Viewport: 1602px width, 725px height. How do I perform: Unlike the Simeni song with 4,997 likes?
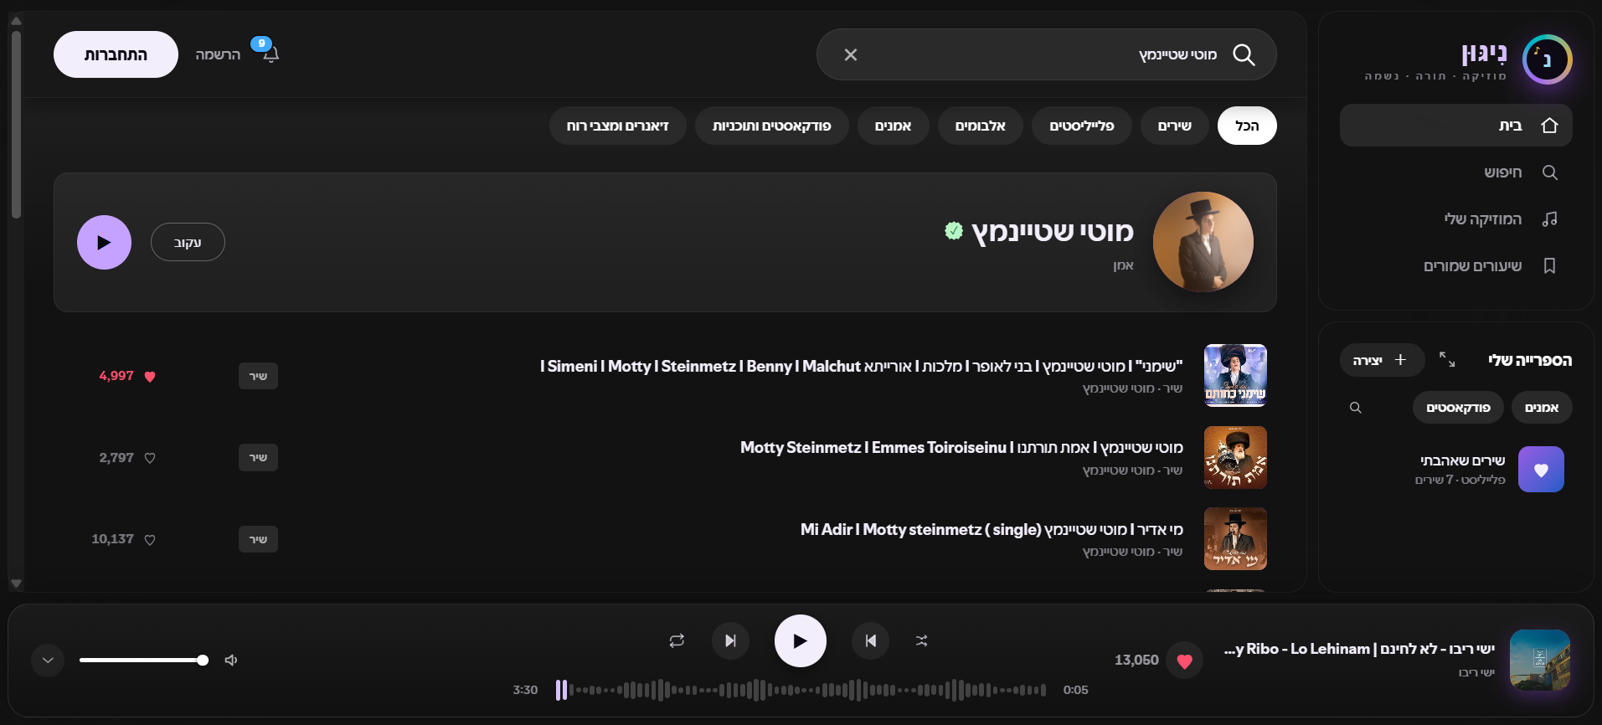150,376
